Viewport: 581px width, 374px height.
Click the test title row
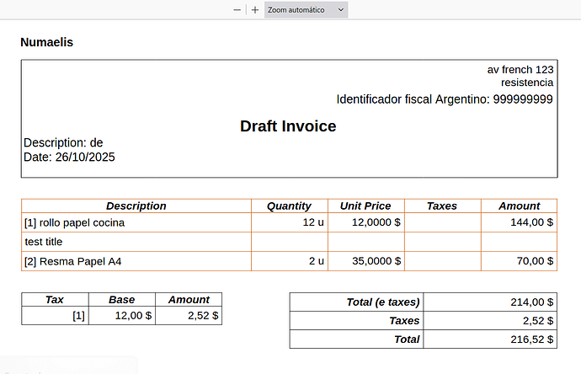click(x=45, y=242)
